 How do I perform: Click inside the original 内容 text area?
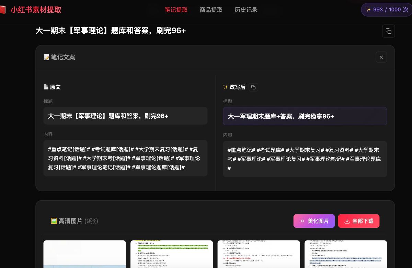coord(125,159)
